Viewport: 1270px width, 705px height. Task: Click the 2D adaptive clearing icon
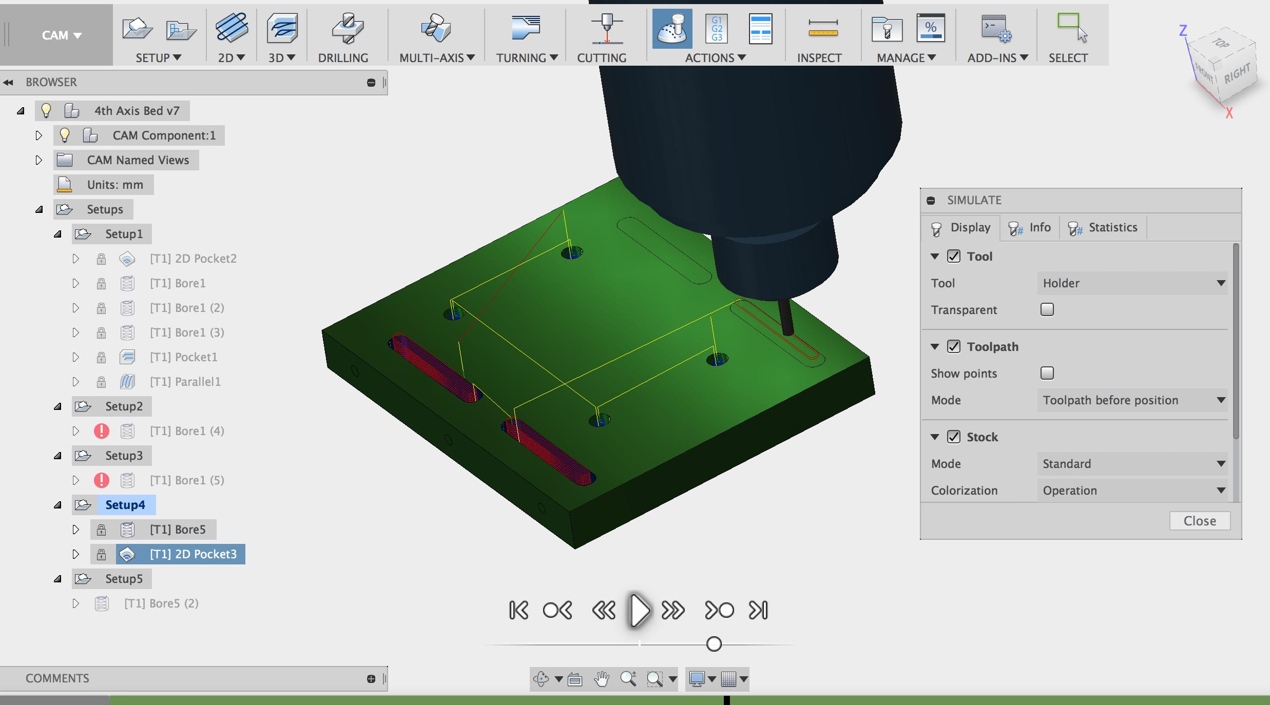pos(232,28)
